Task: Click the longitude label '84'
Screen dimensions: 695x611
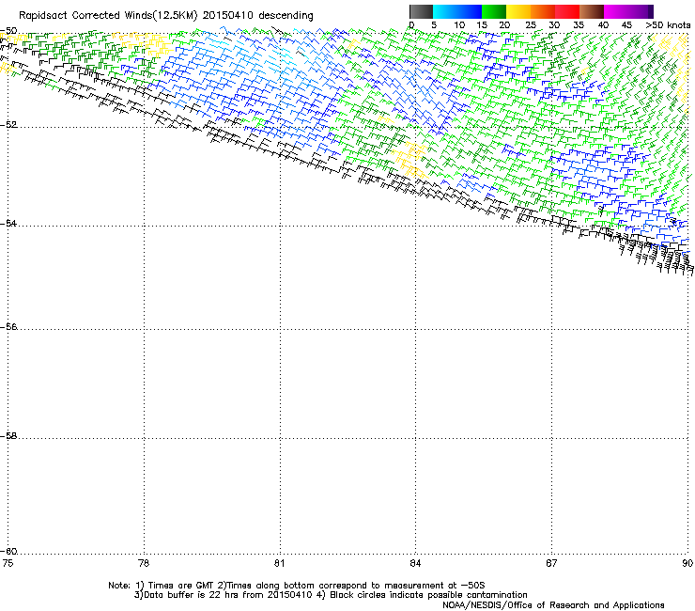Action: pyautogui.click(x=415, y=563)
